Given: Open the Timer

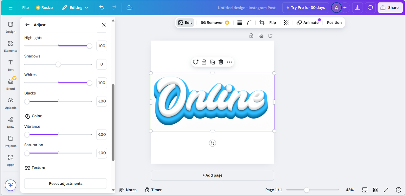Looking at the screenshot, I should [x=154, y=190].
